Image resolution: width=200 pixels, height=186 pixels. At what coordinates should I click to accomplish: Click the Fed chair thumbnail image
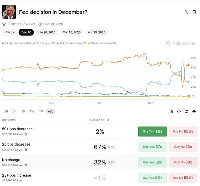tap(9, 12)
